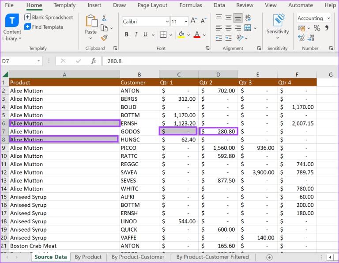Screen dimensions: 339x263
Task: Align text left
Action: click(x=219, y=28)
